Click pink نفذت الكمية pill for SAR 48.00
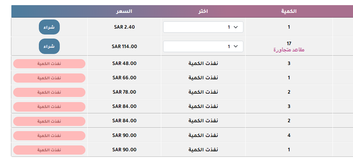 (x=49, y=64)
